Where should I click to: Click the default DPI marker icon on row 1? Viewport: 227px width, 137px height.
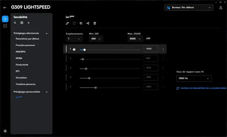click(x=74, y=49)
